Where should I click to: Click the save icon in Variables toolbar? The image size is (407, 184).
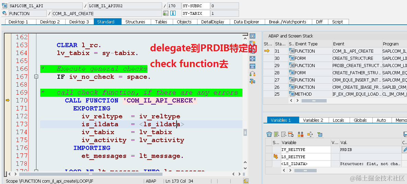[x=405, y=134]
